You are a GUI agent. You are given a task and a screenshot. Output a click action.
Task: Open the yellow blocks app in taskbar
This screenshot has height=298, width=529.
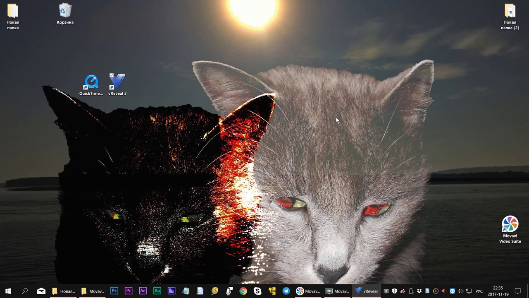point(272,291)
